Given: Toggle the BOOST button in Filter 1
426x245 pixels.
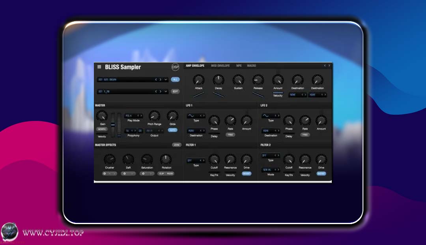Looking at the screenshot, I should [247, 173].
